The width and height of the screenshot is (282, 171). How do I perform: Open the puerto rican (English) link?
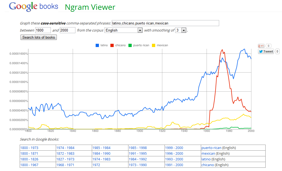click(211, 148)
